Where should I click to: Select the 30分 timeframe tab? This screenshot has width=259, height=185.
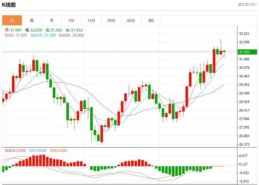[111, 20]
